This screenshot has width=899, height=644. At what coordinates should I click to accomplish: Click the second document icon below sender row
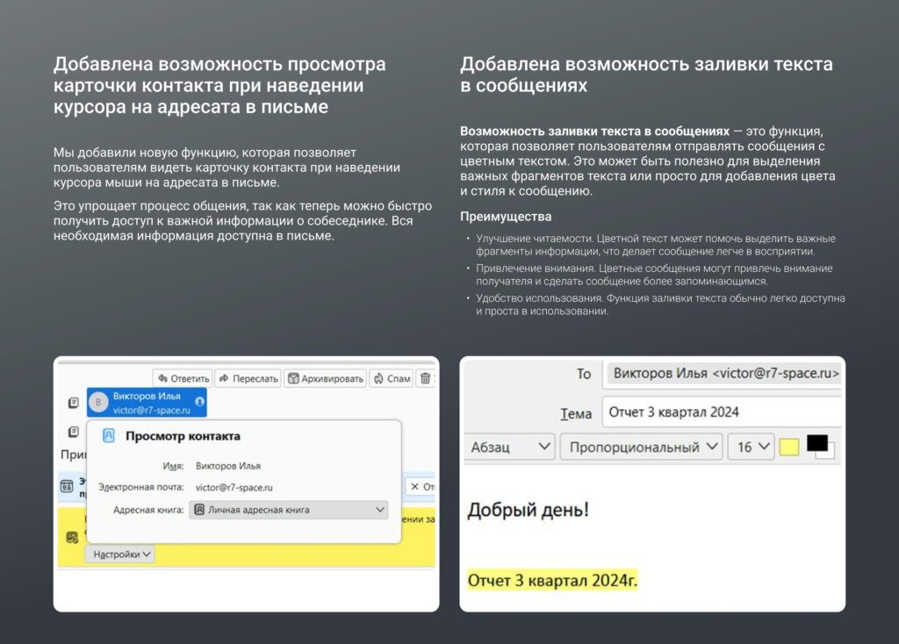coord(74,432)
